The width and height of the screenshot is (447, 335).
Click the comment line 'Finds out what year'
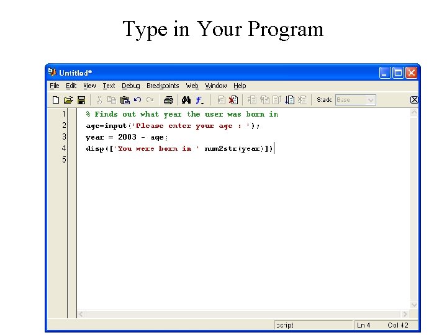point(182,114)
